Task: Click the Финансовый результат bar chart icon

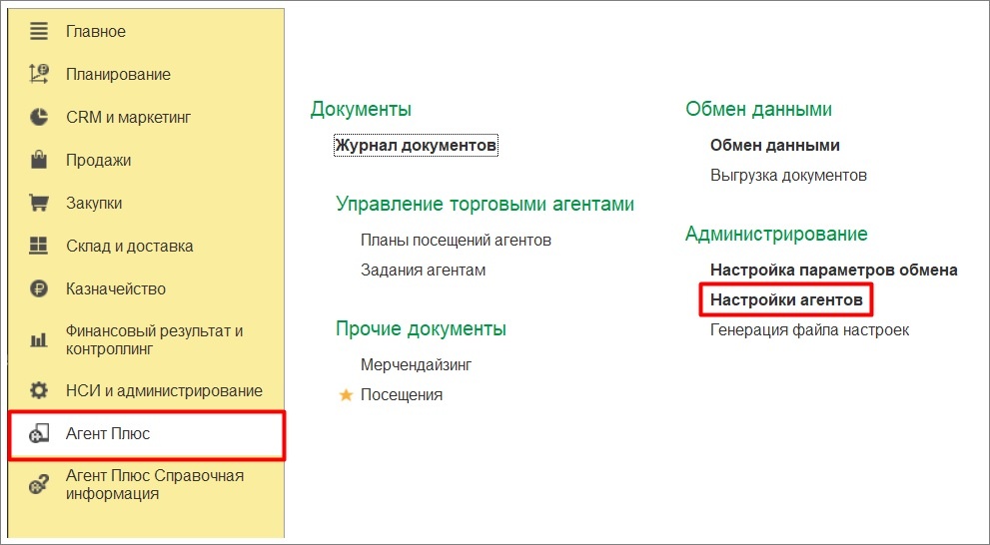Action: coord(39,340)
